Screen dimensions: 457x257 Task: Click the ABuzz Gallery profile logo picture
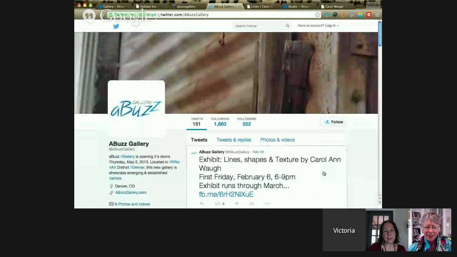click(x=136, y=109)
